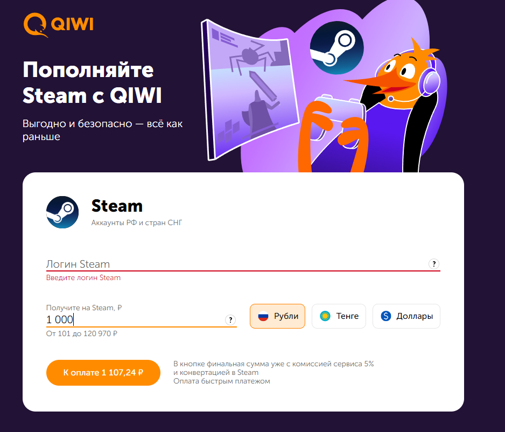This screenshot has height=432, width=505.
Task: Click the Kazakhstan flag icon on Тенге
Action: click(325, 316)
